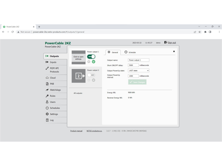Open Power output 2 settings tile
Viewport: 222px width, 166px height.
click(79, 76)
